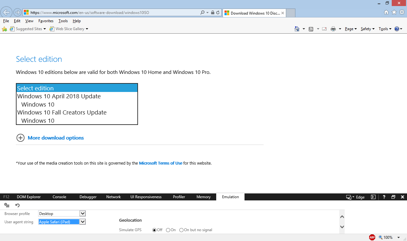The image size is (407, 241).
Task: Set Simulate GPS to On
Action: coord(168,230)
